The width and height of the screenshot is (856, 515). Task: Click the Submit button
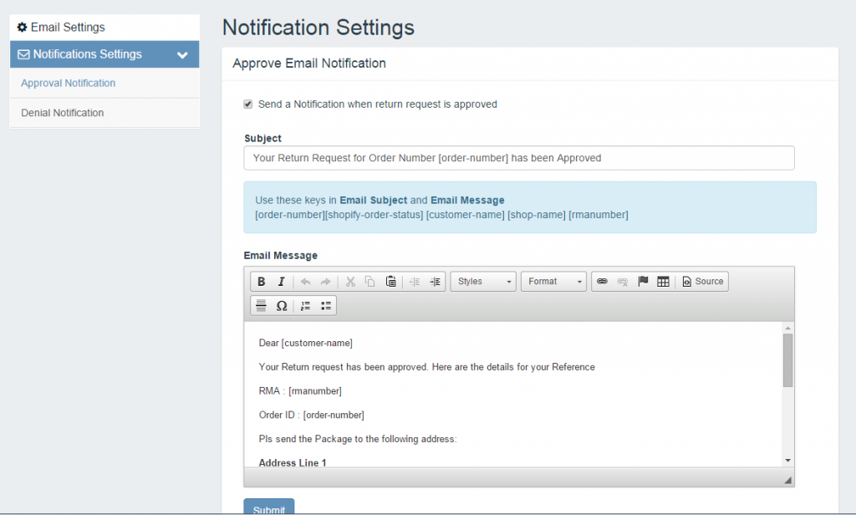coord(269,507)
